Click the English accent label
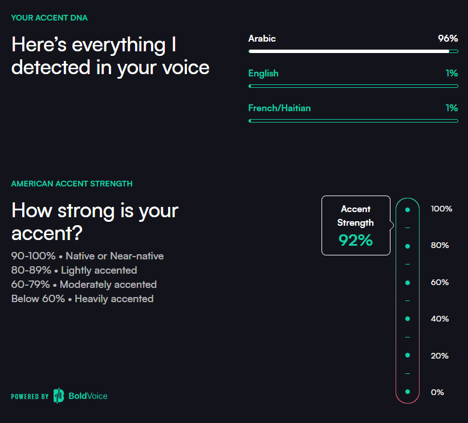This screenshot has height=423, width=468. (263, 74)
